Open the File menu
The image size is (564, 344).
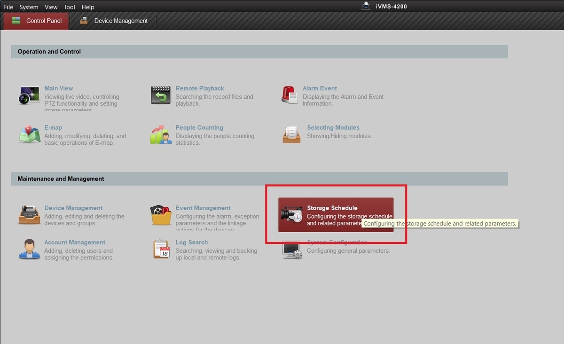[8, 7]
